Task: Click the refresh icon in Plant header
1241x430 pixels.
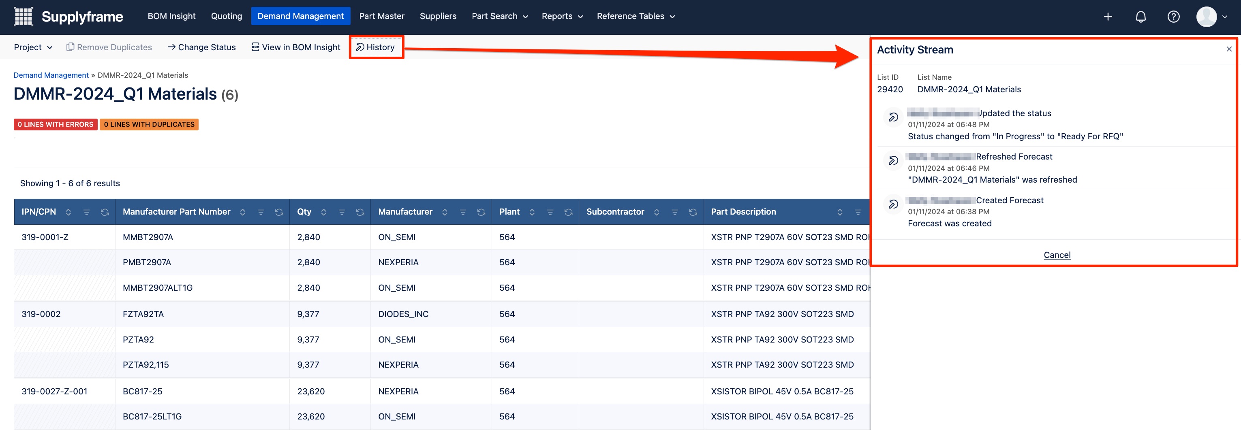Action: [x=569, y=212]
